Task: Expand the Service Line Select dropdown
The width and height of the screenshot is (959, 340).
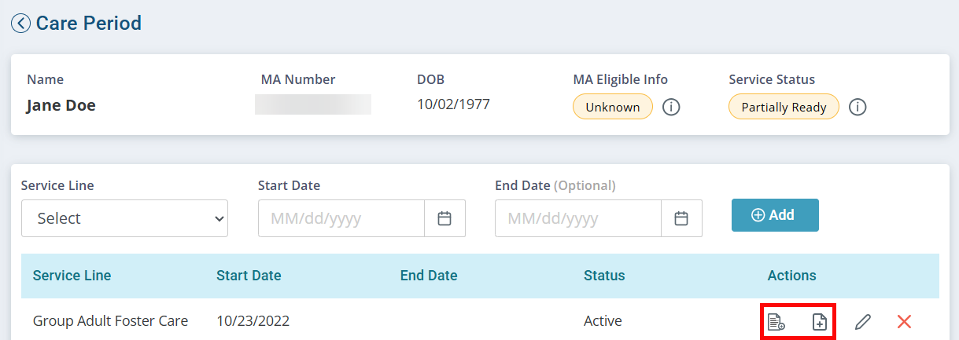Action: click(x=124, y=218)
